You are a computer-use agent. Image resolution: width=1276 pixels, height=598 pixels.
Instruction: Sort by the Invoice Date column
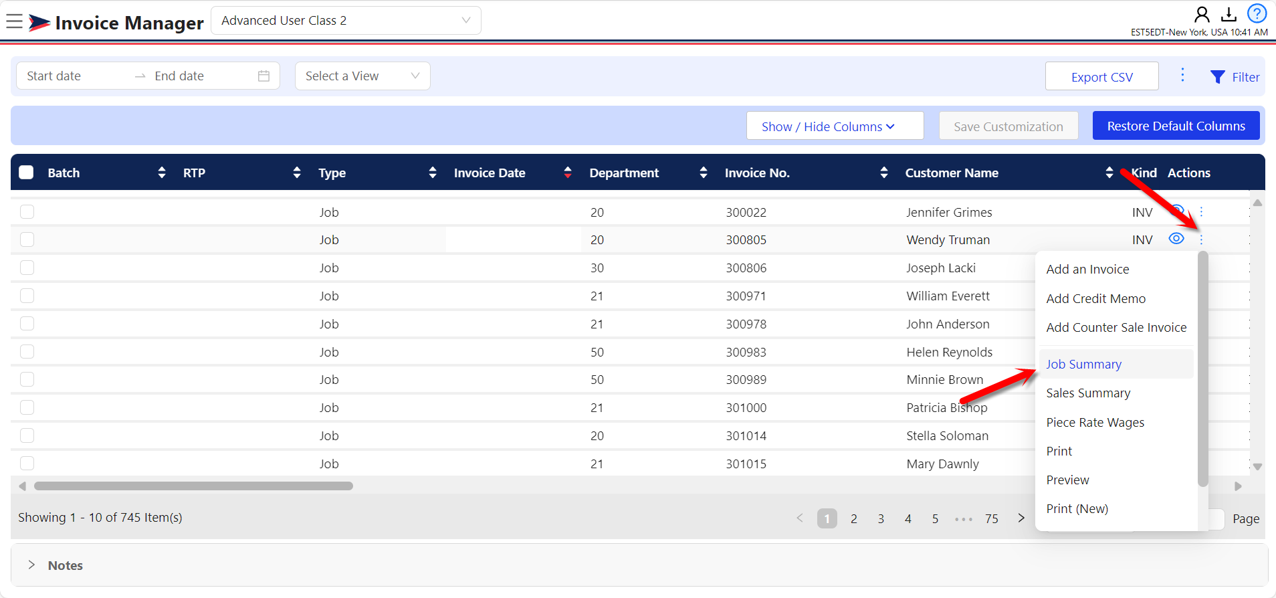pos(567,173)
